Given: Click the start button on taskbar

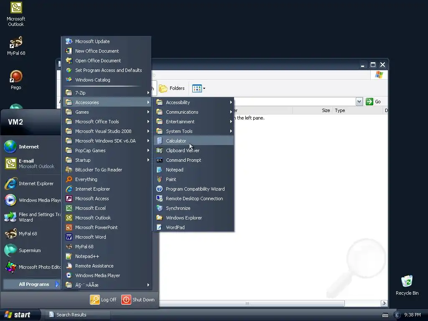Looking at the screenshot, I should click(20, 315).
